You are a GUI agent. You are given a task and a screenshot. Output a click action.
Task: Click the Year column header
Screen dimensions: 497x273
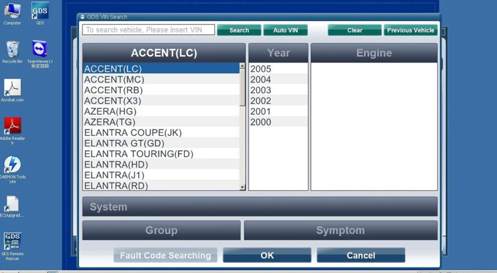(278, 53)
